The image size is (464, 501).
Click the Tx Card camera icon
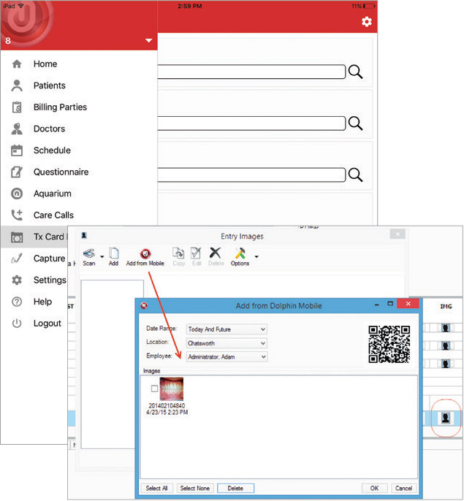point(17,237)
